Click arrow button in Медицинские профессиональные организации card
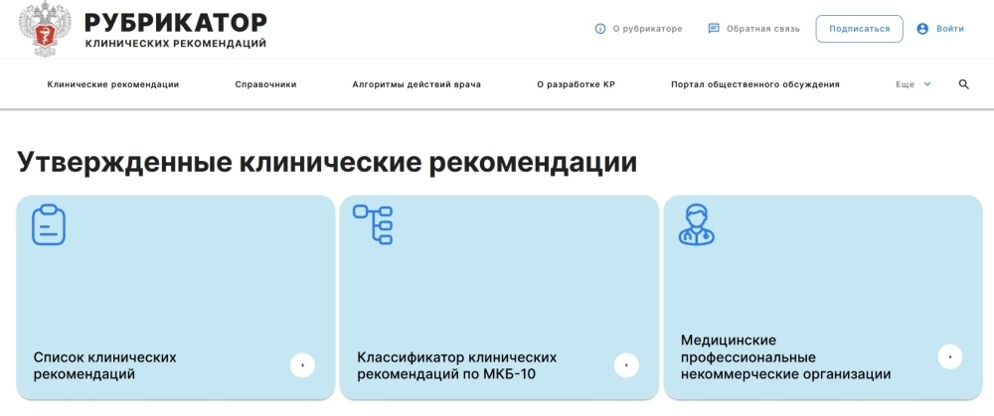This screenshot has height=416, width=994. pyautogui.click(x=950, y=357)
